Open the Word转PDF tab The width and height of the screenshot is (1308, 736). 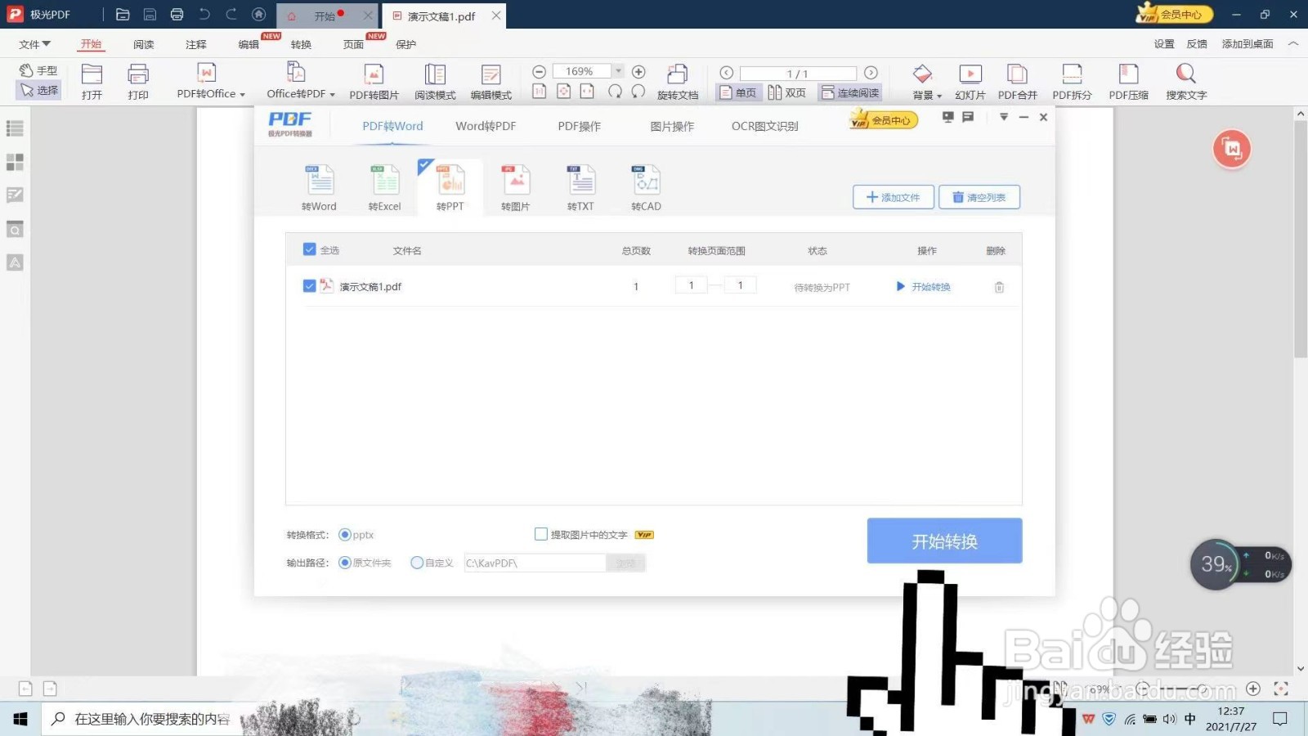[x=486, y=126]
